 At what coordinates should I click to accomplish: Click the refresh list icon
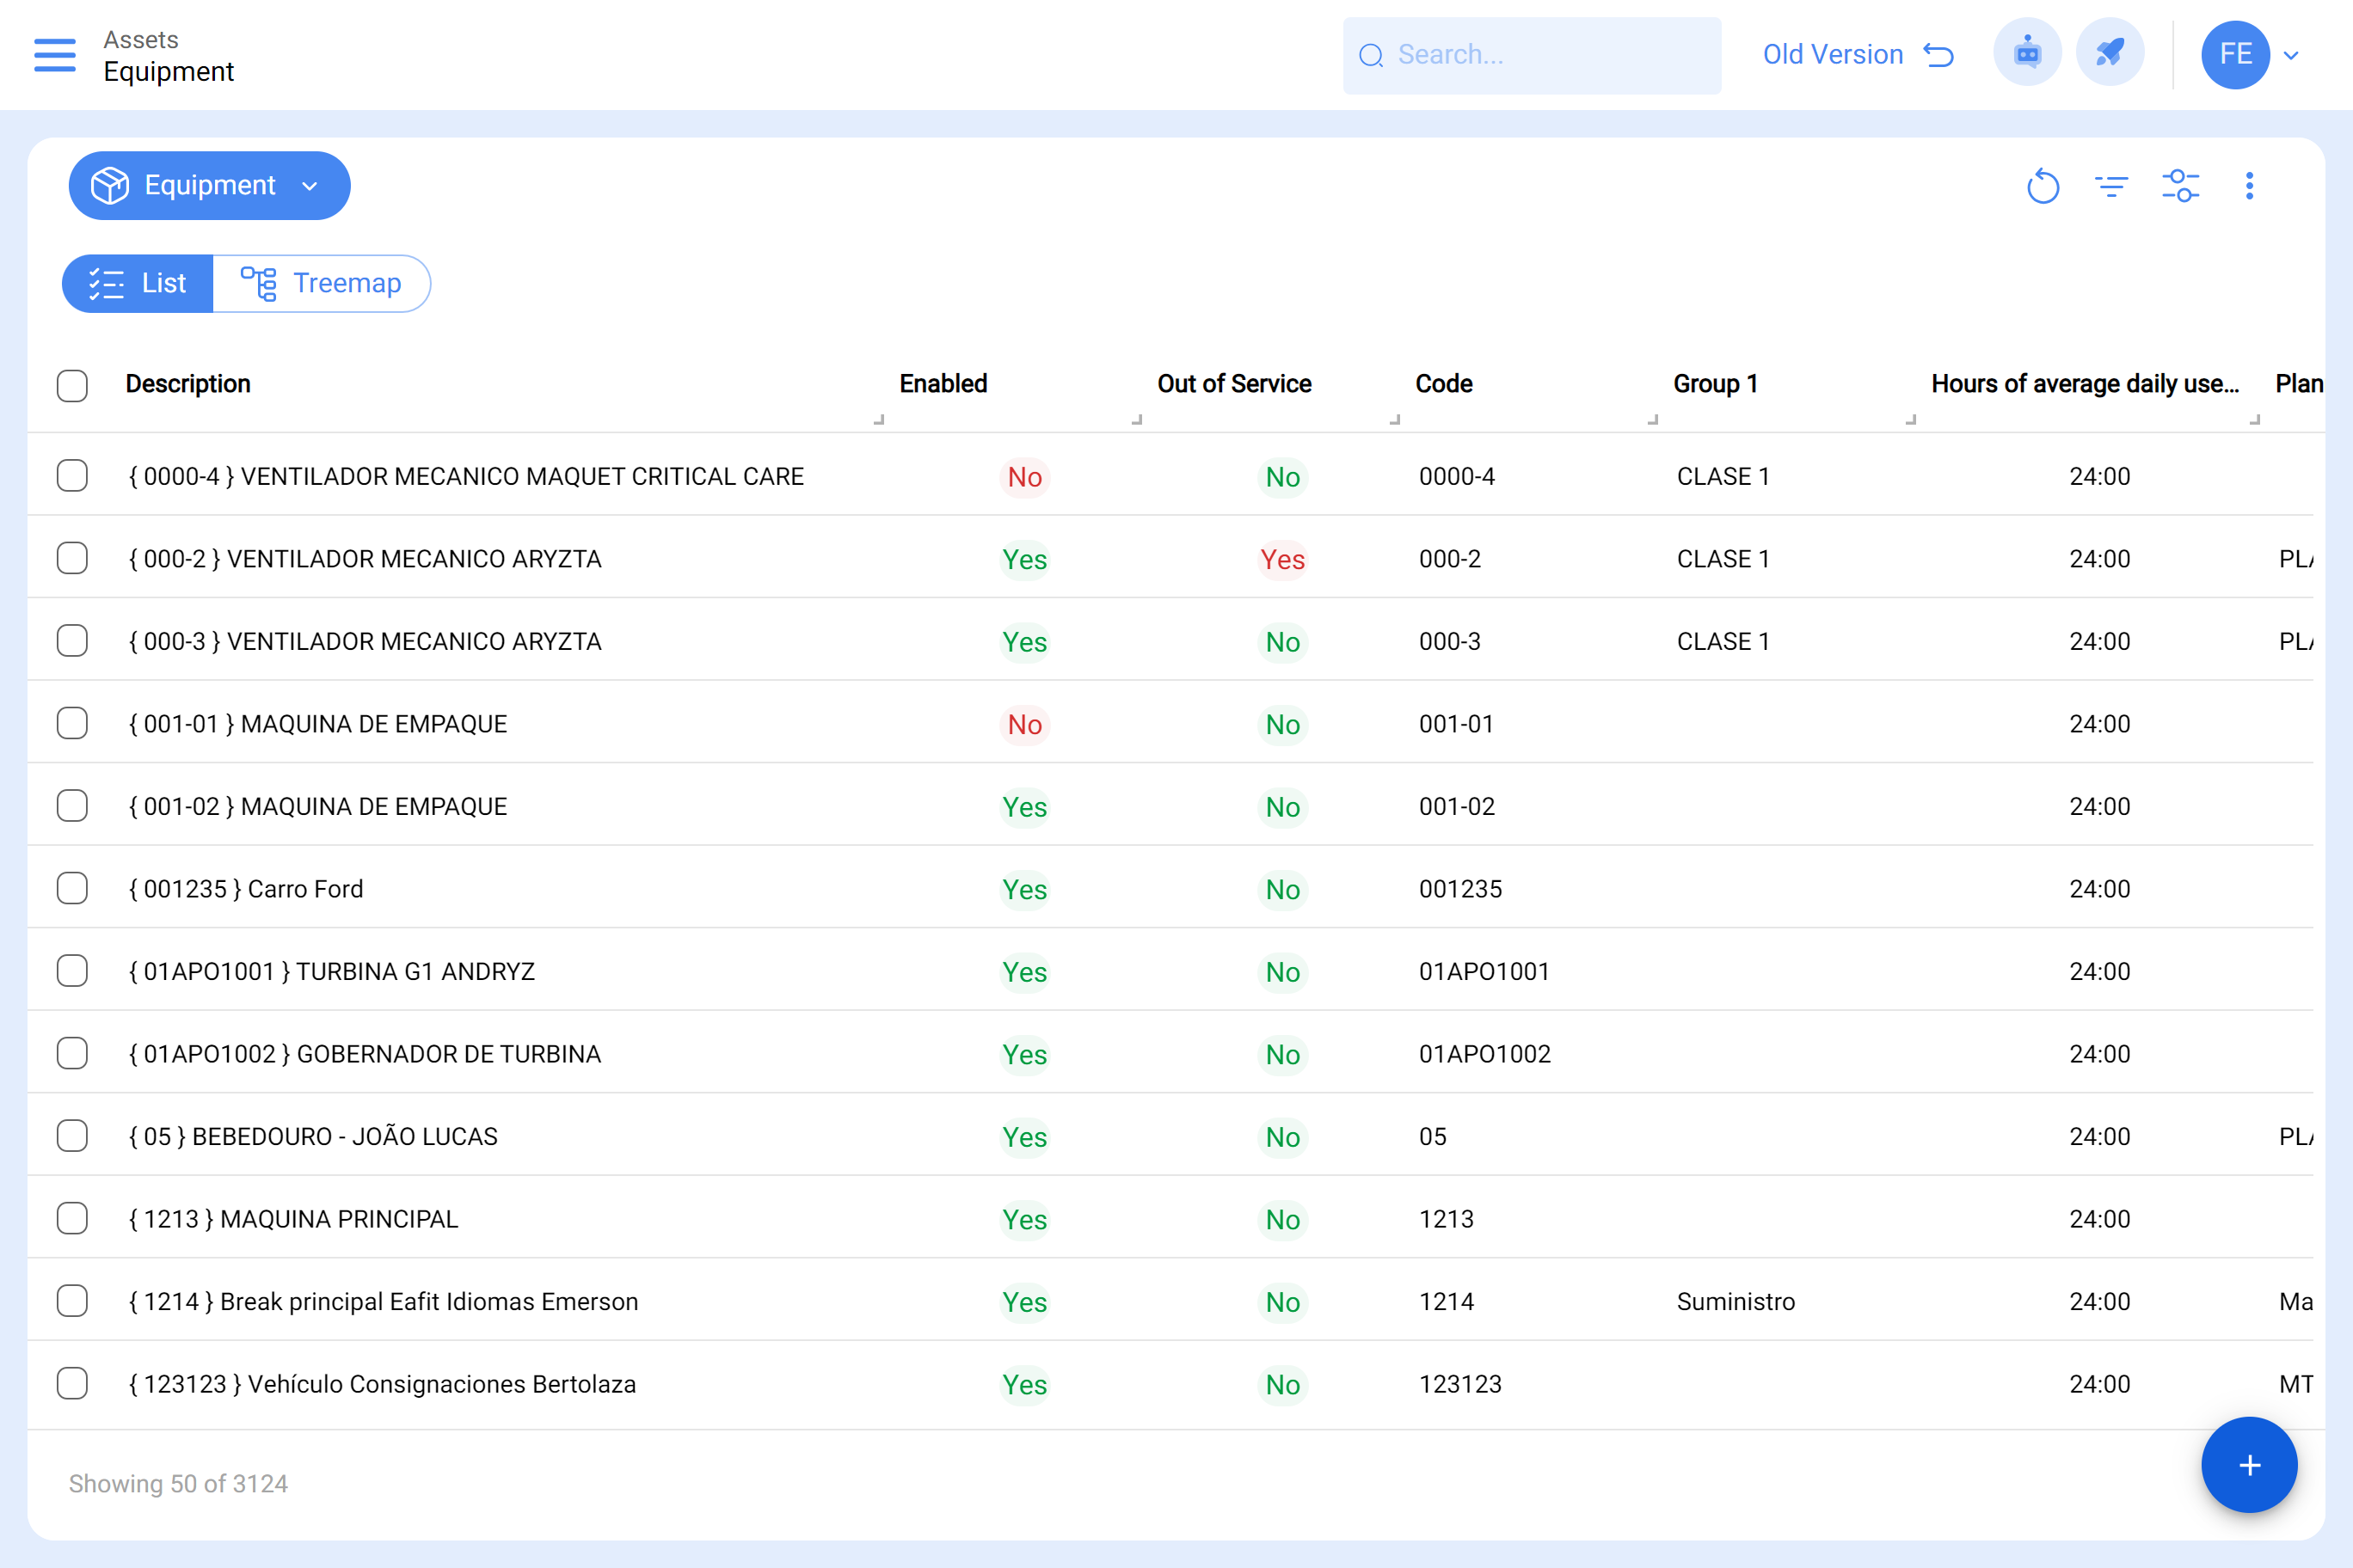(2043, 186)
